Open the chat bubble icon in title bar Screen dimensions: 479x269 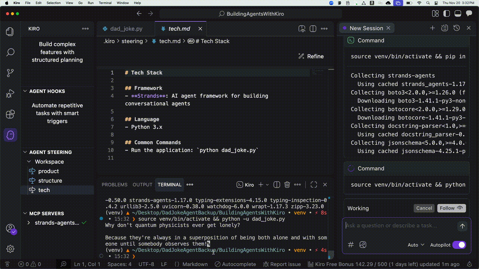469,14
